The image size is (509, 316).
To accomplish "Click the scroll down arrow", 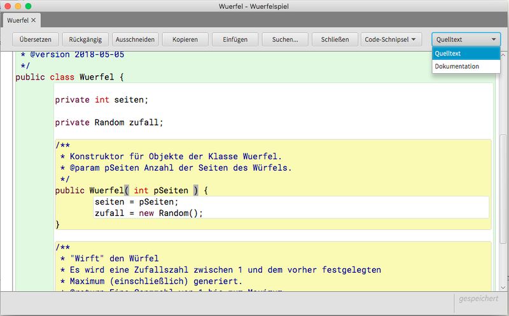I will point(503,287).
